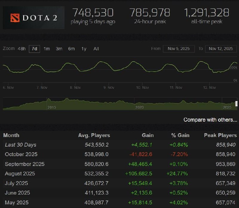Click the June 2025 row label
Viewport: 239px width, 208px height.
click(17, 193)
